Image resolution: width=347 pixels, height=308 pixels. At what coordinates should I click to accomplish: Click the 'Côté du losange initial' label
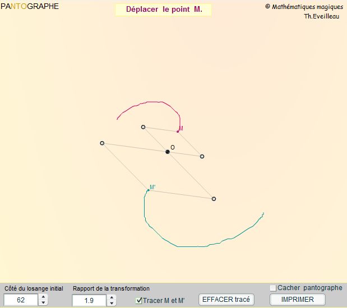click(x=34, y=288)
